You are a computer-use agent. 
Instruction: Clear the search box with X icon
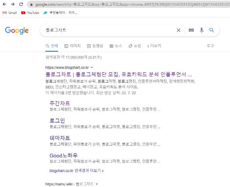click(x=178, y=30)
